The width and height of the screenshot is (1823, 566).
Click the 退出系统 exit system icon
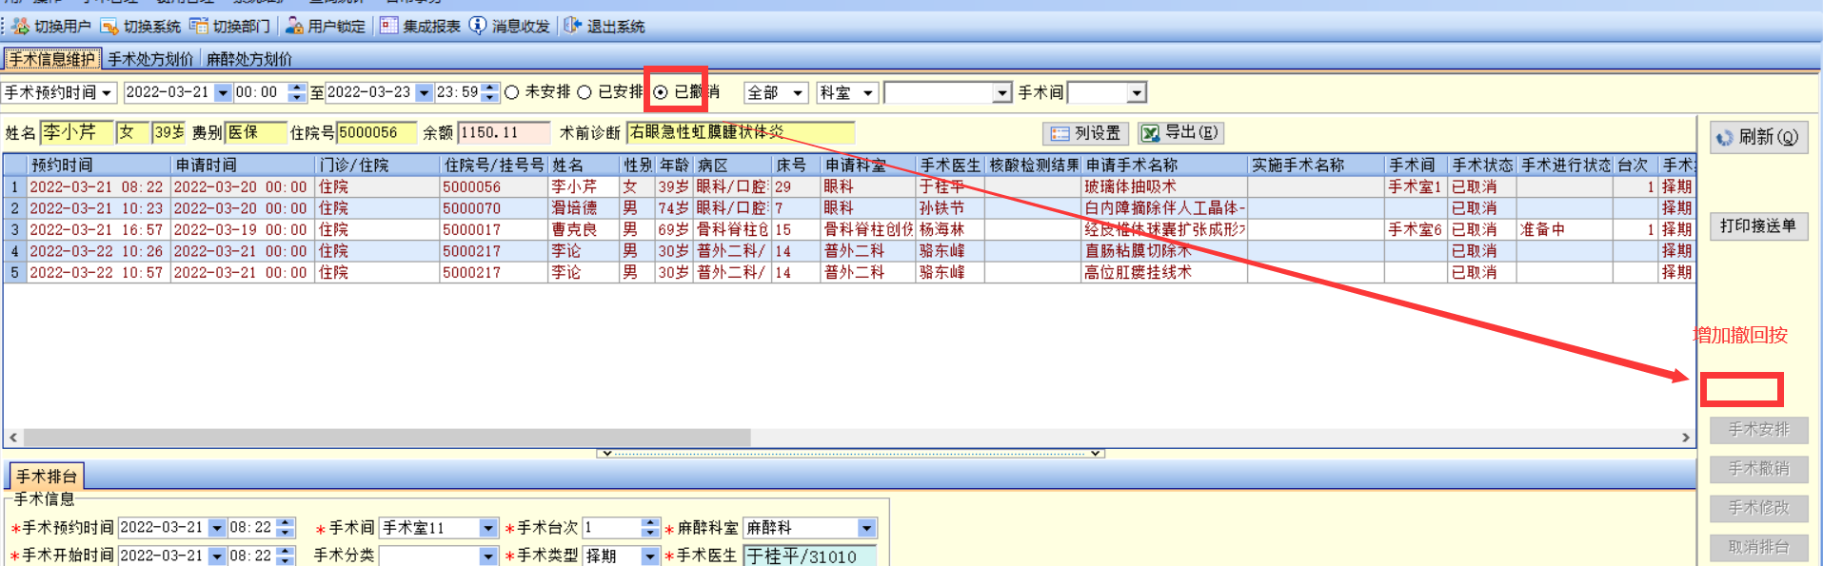(x=572, y=26)
